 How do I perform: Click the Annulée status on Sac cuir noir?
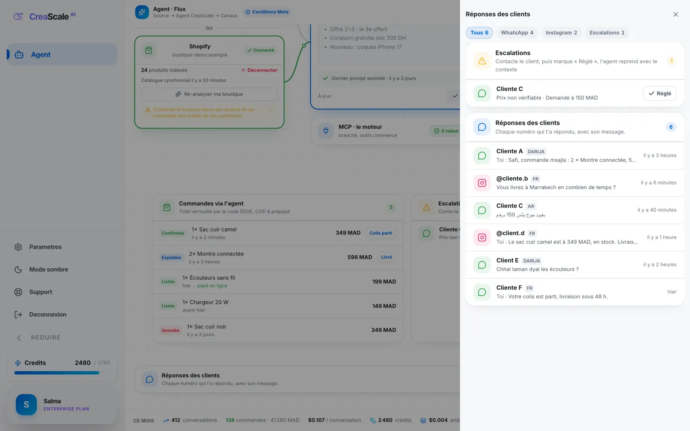tap(170, 331)
